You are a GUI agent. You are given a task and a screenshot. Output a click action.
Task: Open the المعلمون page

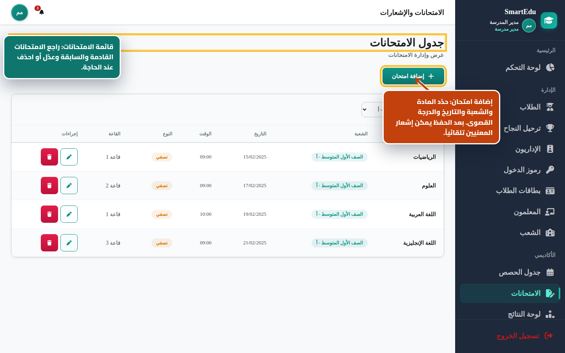(x=510, y=212)
